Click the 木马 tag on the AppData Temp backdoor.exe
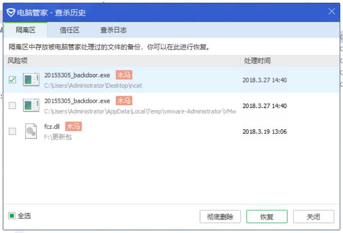The image size is (343, 233). pos(124,101)
